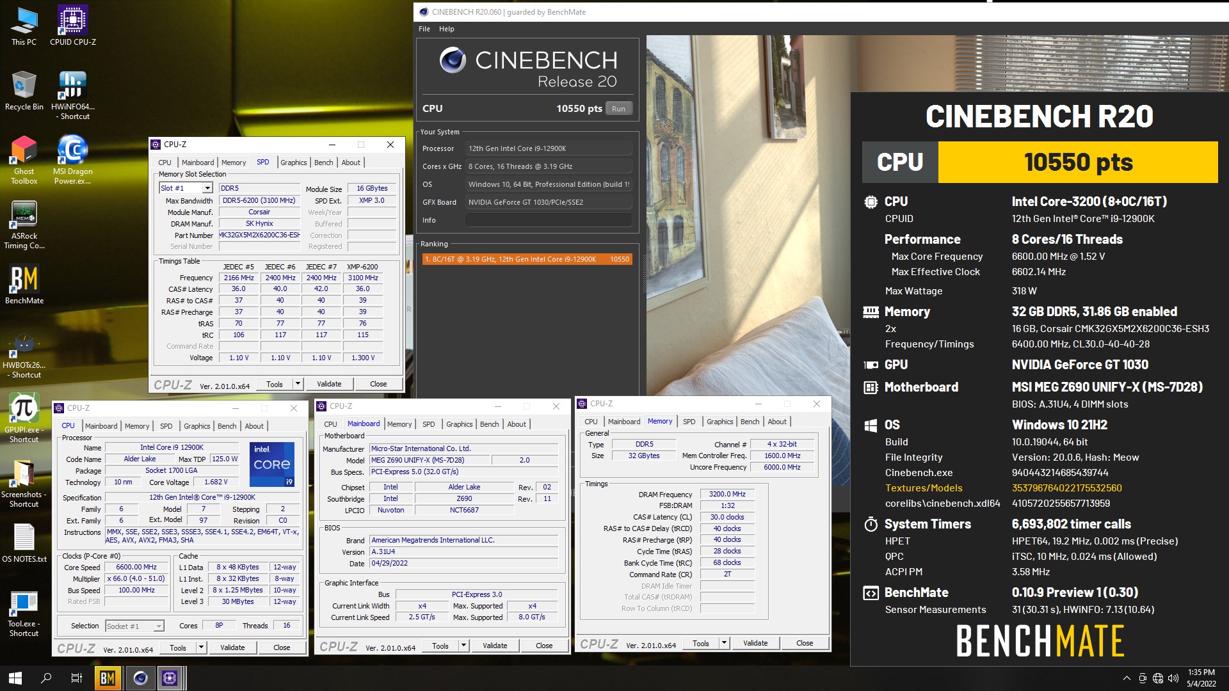This screenshot has height=691, width=1229.
Task: Click Close button in Memory CPU-Z window
Action: (805, 643)
